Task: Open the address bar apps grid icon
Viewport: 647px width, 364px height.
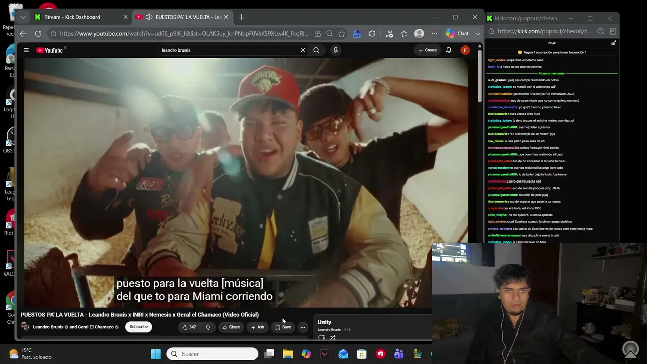Action: click(317, 34)
